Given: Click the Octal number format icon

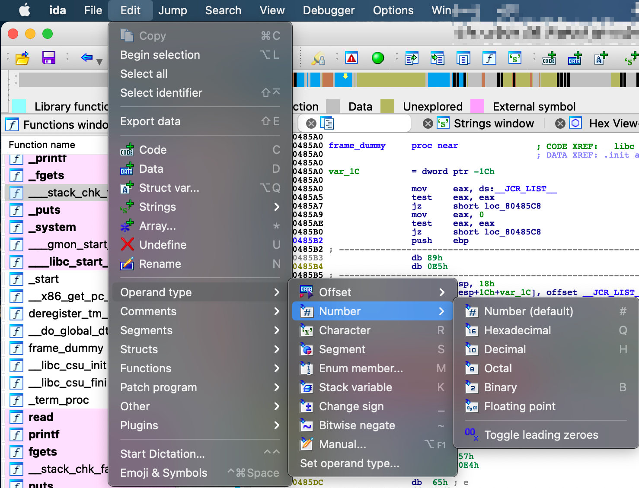Looking at the screenshot, I should point(472,368).
